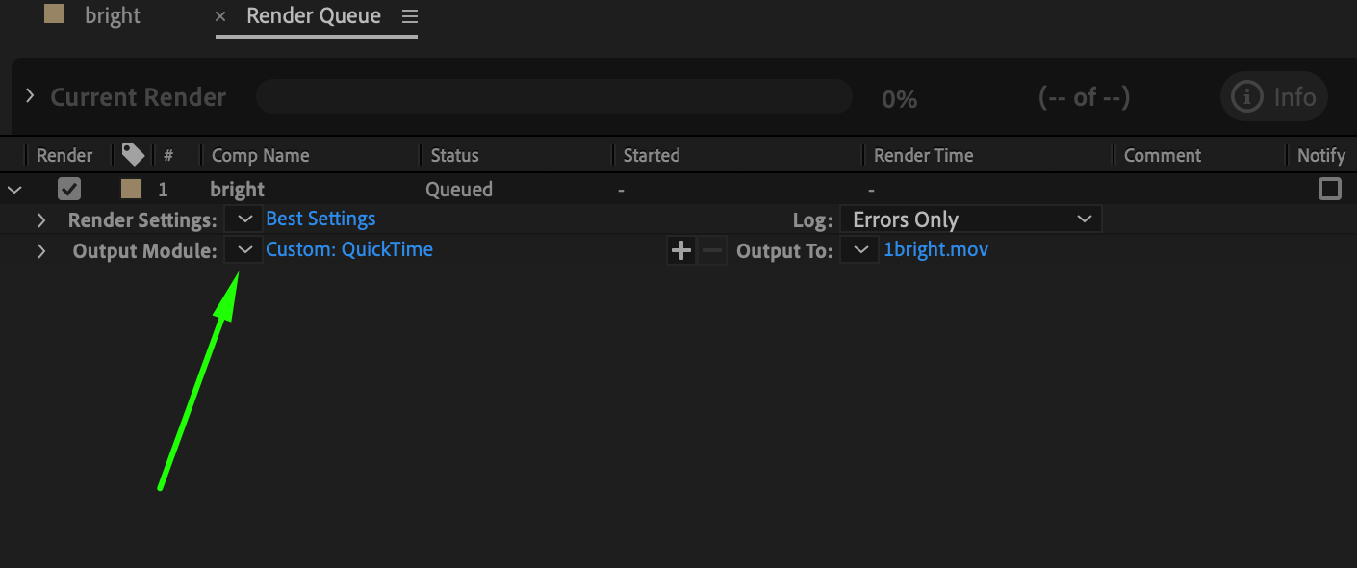
Task: Collapse the bright render item row
Action: pos(13,190)
